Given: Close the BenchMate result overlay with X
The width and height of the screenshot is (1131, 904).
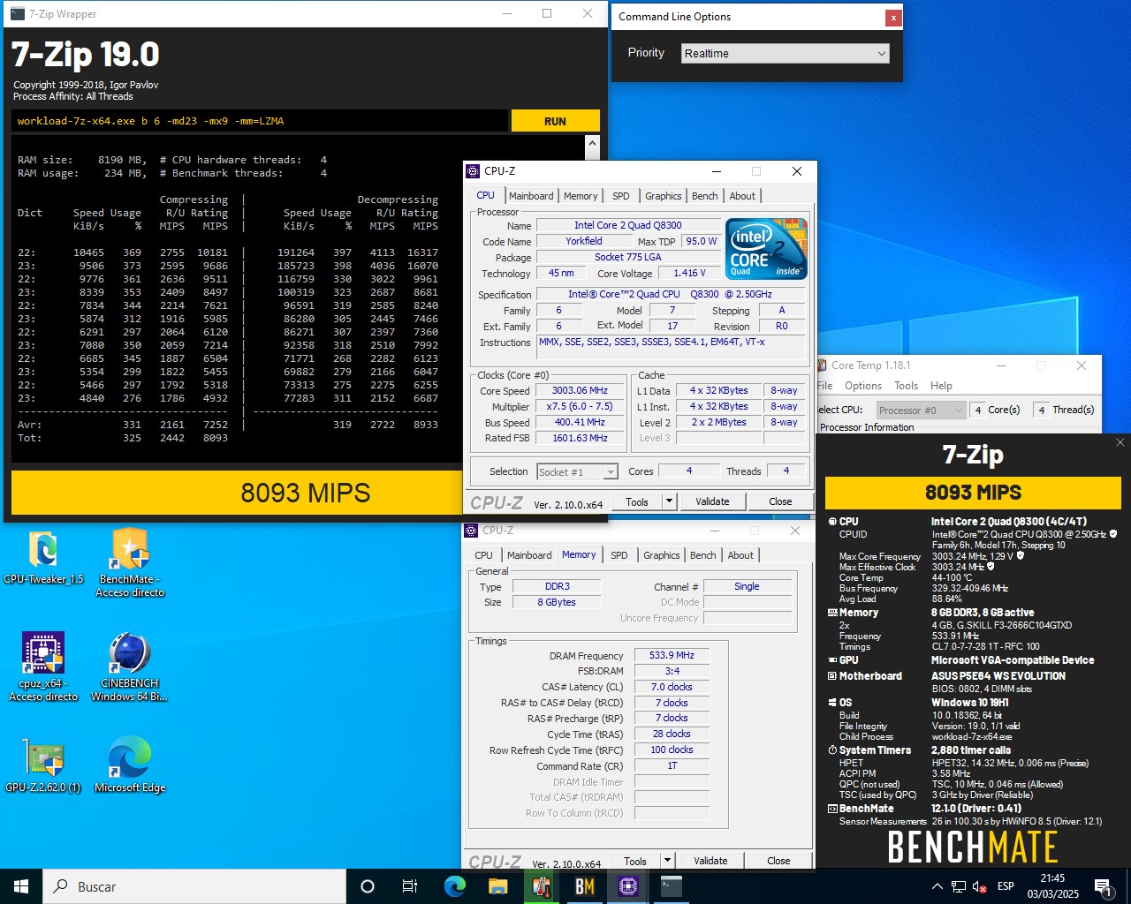Looking at the screenshot, I should point(1120,442).
